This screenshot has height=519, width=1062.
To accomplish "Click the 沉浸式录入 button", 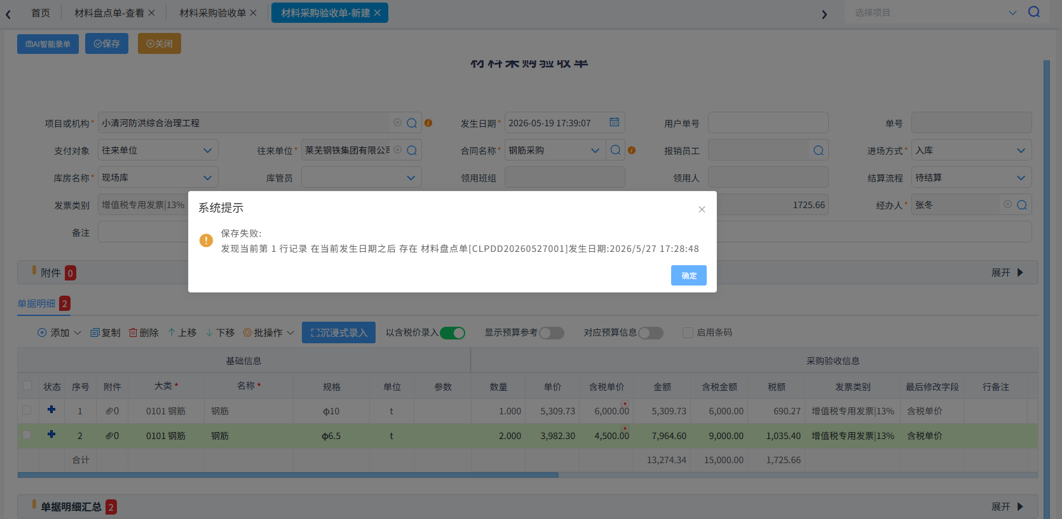I will (339, 332).
